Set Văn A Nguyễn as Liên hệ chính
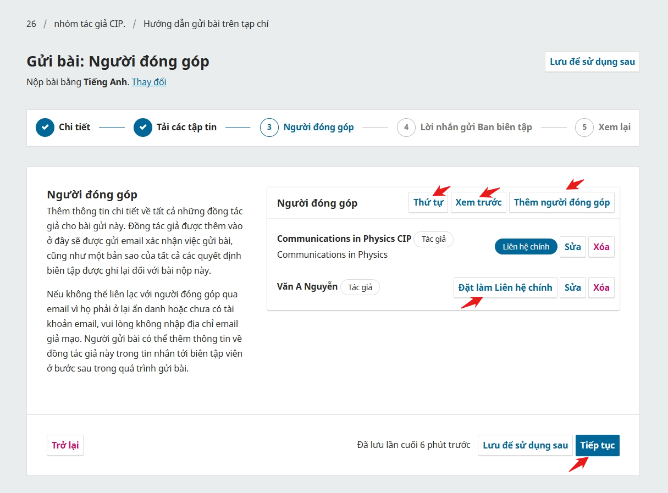Image resolution: width=668 pixels, height=493 pixels. click(505, 287)
